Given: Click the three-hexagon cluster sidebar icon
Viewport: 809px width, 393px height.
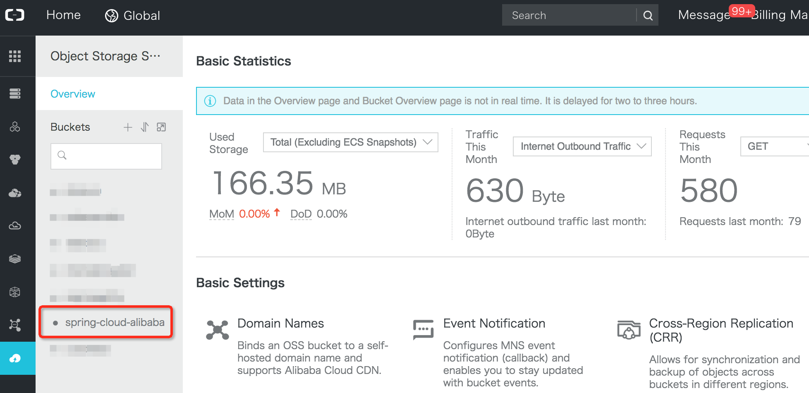Looking at the screenshot, I should 15,127.
